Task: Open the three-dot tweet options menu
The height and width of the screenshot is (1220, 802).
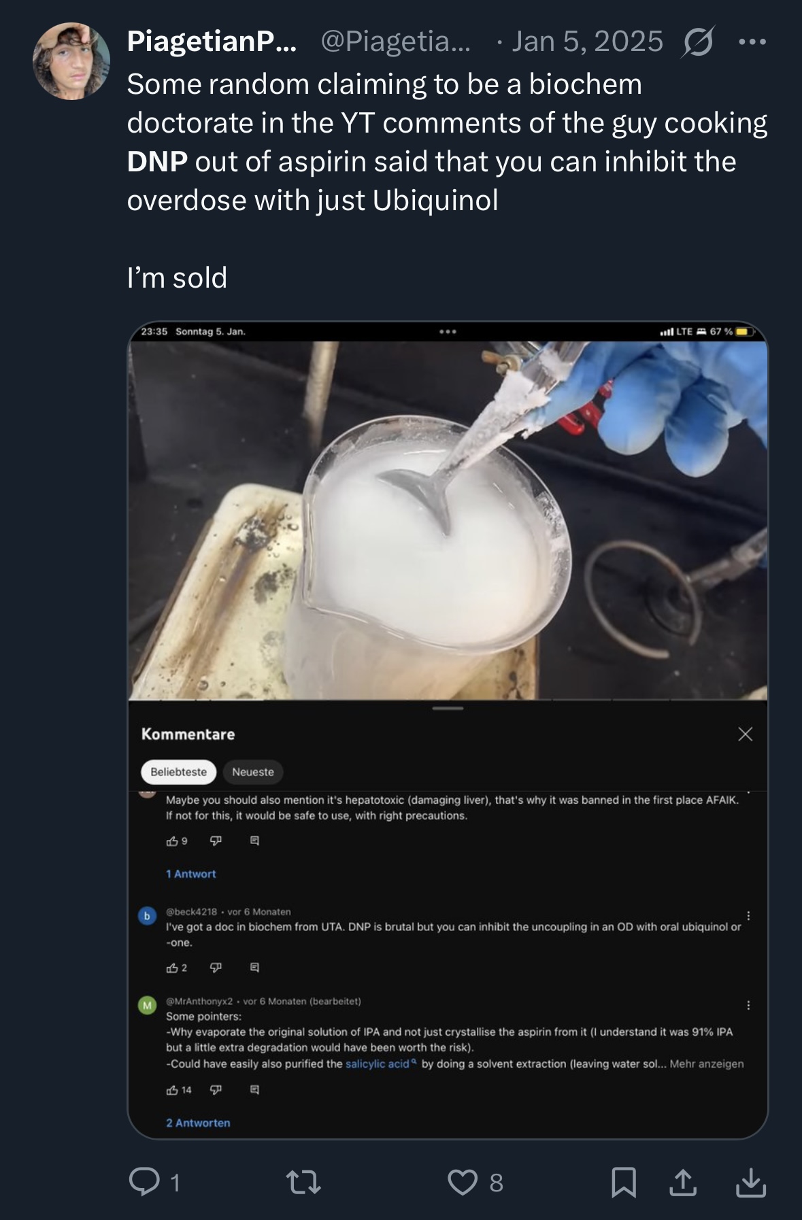Action: click(x=752, y=42)
